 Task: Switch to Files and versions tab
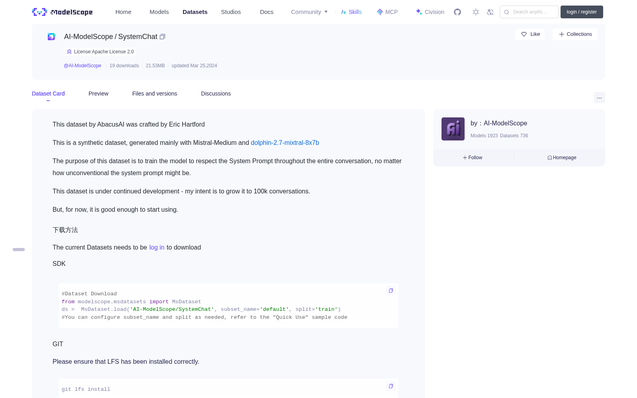point(154,94)
